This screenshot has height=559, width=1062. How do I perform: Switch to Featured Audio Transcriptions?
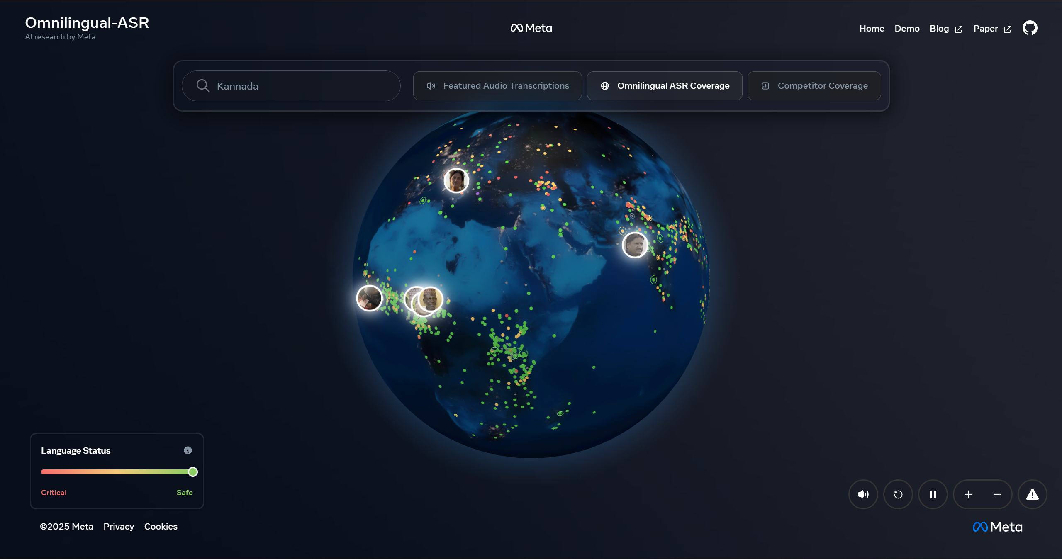[497, 86]
